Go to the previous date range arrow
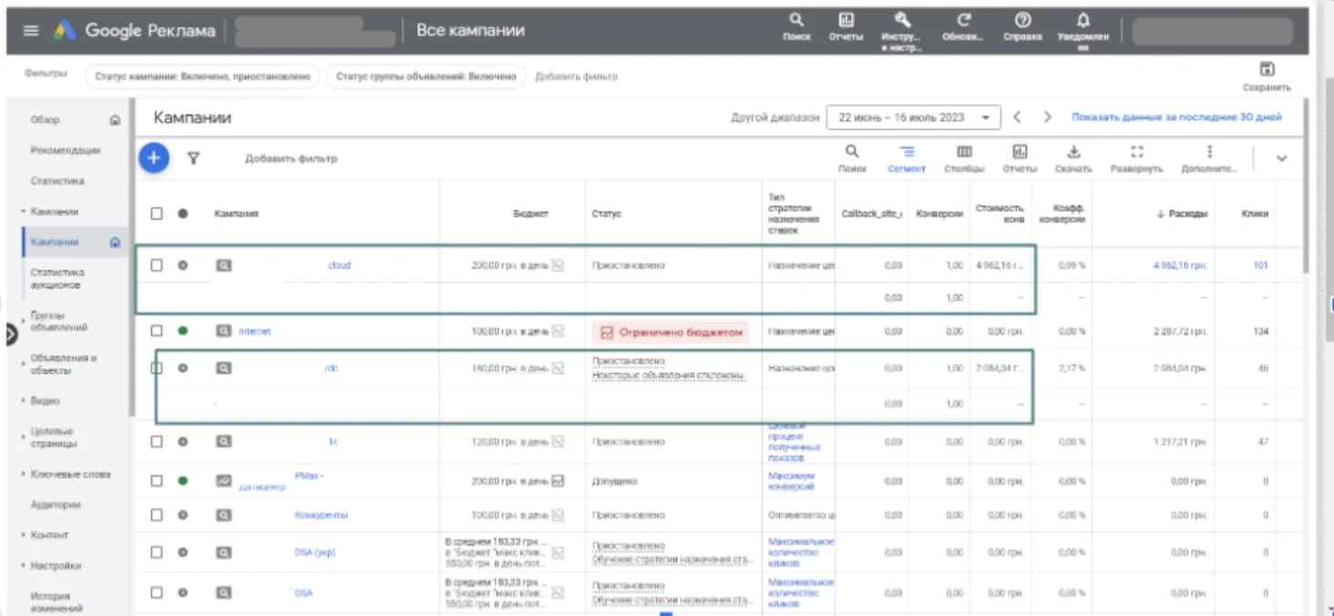 pyautogui.click(x=1018, y=118)
